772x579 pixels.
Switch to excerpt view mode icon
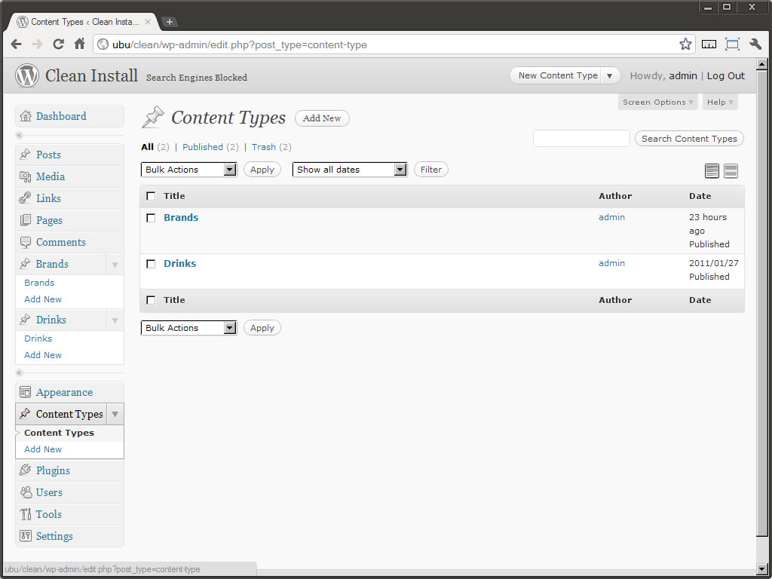731,171
